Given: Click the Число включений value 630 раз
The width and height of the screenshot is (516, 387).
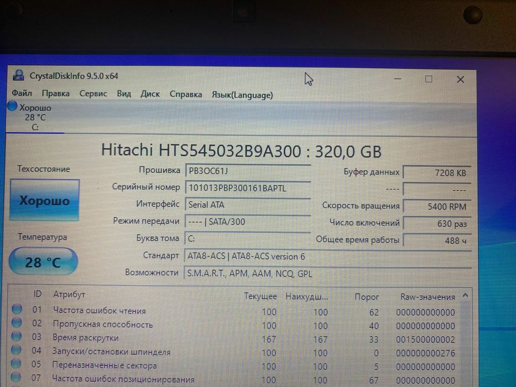Looking at the screenshot, I should coord(437,224).
